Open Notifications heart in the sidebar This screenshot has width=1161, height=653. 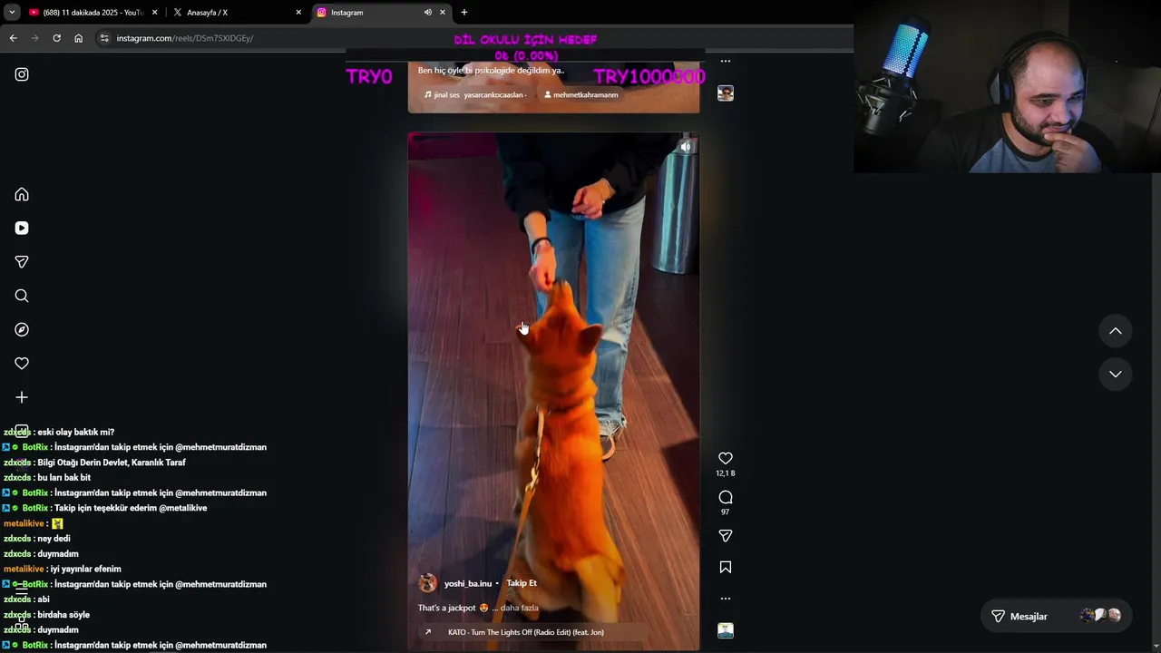click(22, 364)
